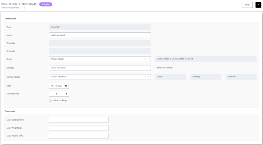The height and width of the screenshot is (145, 263).
Task: Focus the Max. Volume input field
Action: (79, 136)
